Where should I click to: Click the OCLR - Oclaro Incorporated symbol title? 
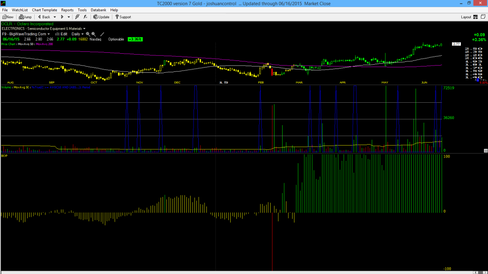pos(27,24)
